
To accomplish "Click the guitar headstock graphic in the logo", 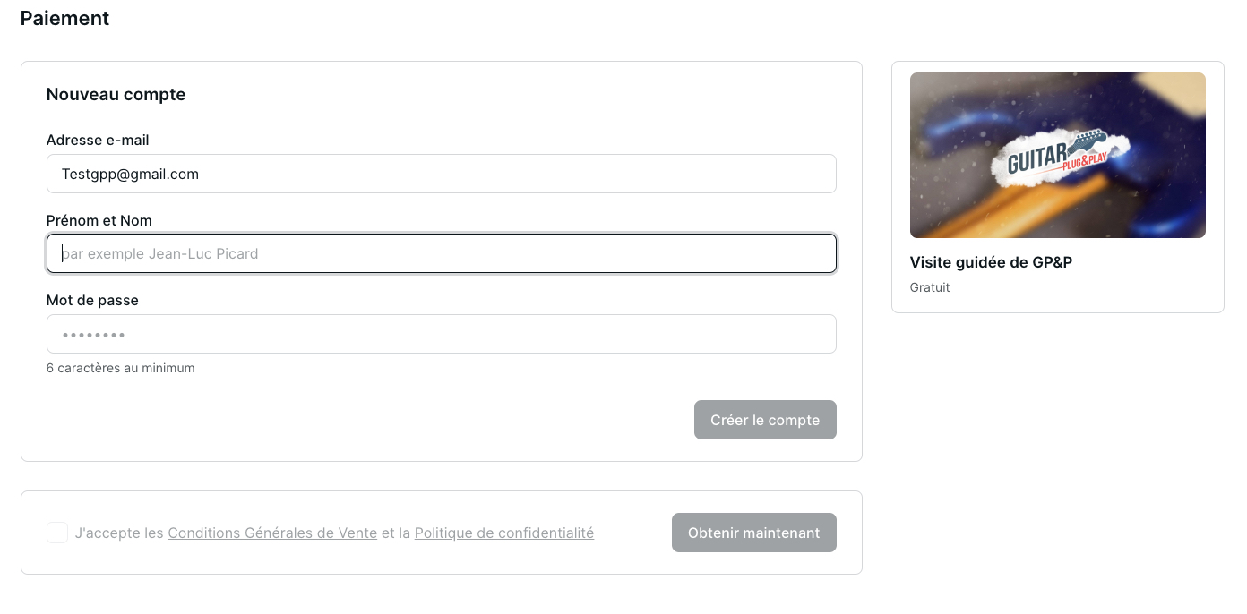I will coord(1091,141).
